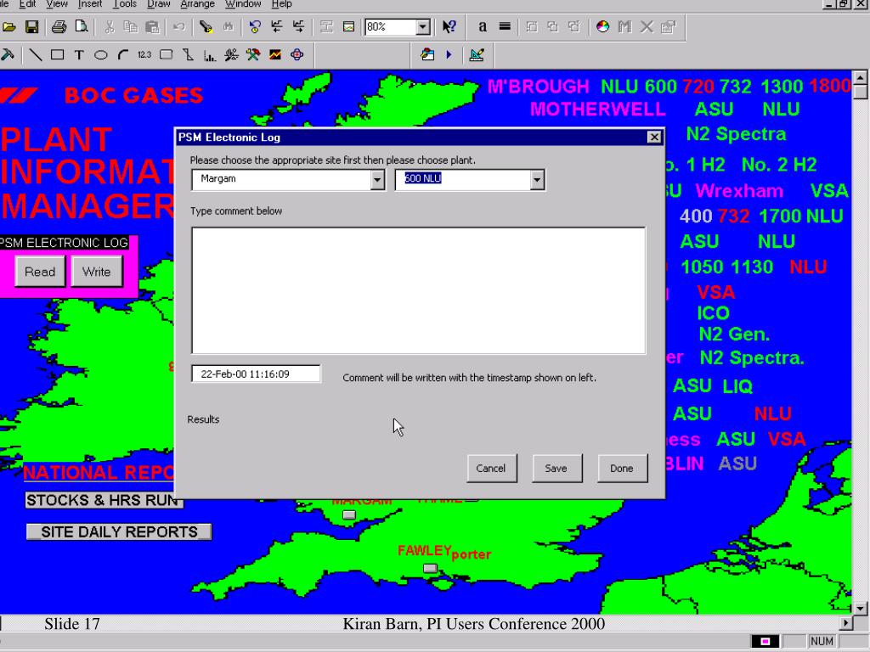The height and width of the screenshot is (652, 870).
Task: Open the View menu
Action: point(57,4)
